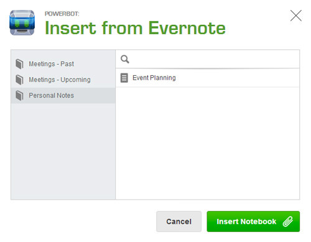The height and width of the screenshot is (242, 311).
Task: Click the Insert Notebook button
Action: (253, 221)
